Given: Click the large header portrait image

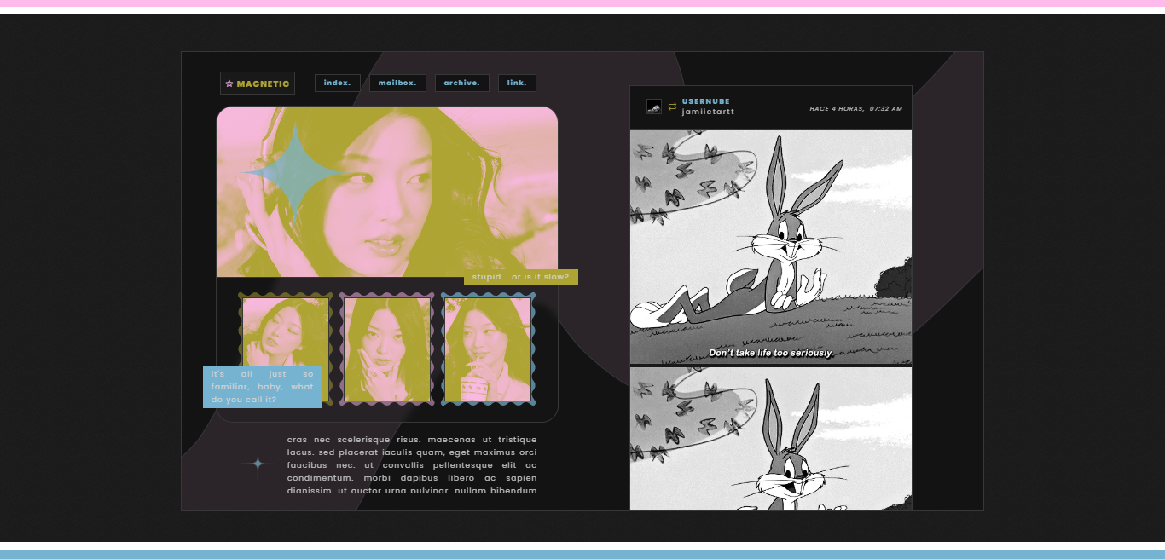Looking at the screenshot, I should pyautogui.click(x=387, y=192).
